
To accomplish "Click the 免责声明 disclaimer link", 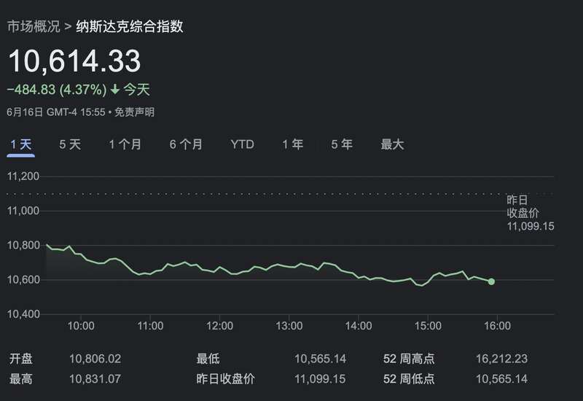I will [134, 112].
